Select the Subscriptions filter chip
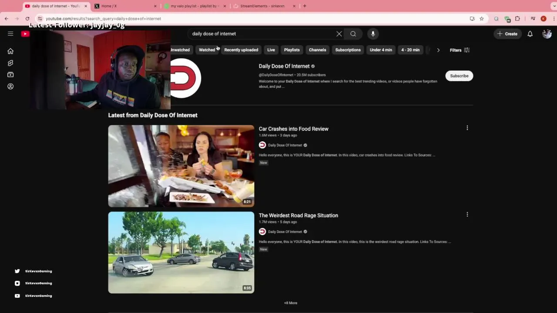Screen dimensions: 557x313 [348, 50]
